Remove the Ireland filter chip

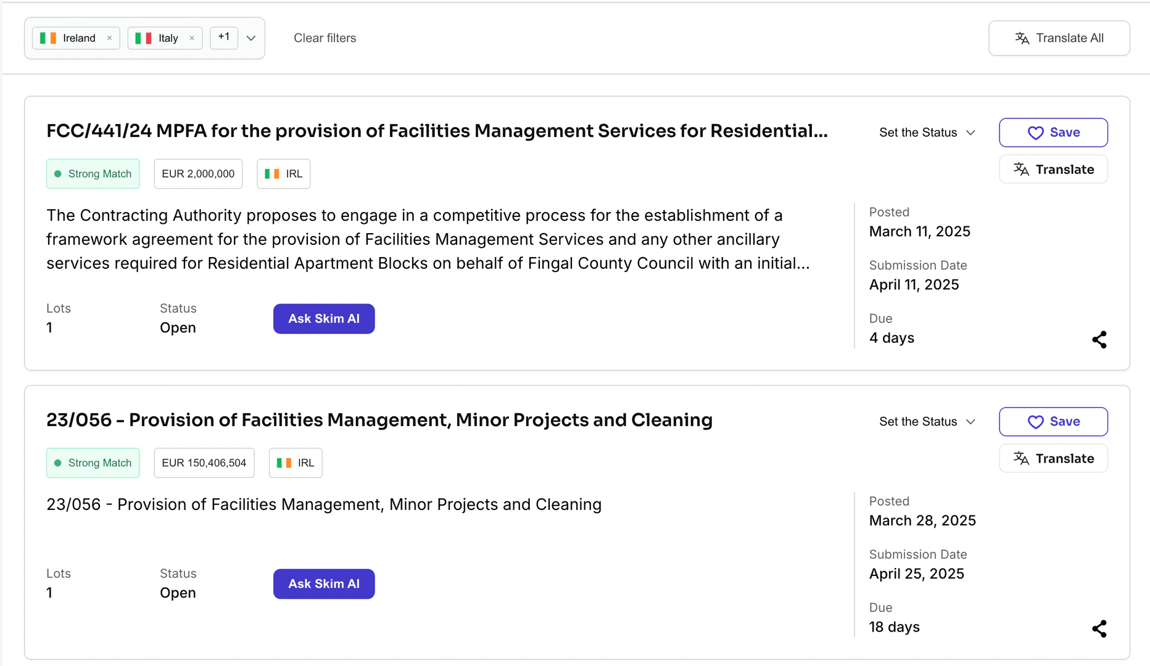(x=109, y=38)
